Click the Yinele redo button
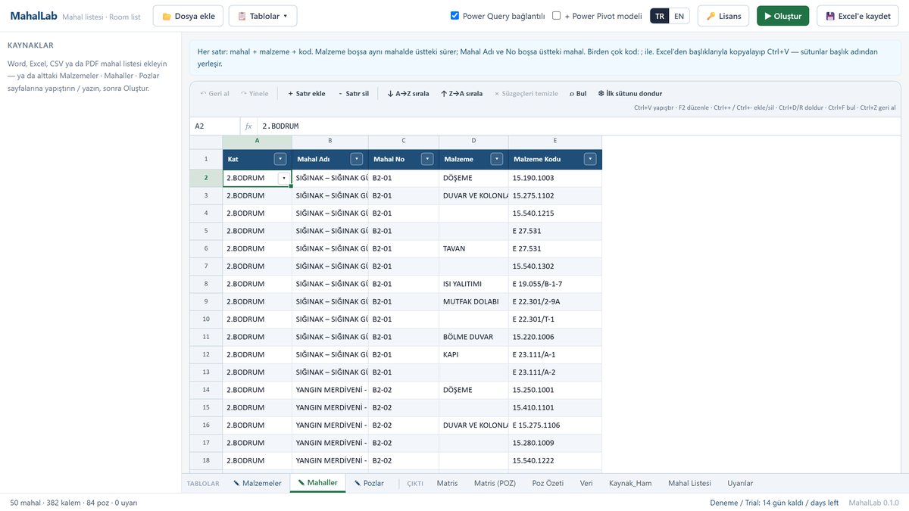This screenshot has width=909, height=511. [255, 94]
